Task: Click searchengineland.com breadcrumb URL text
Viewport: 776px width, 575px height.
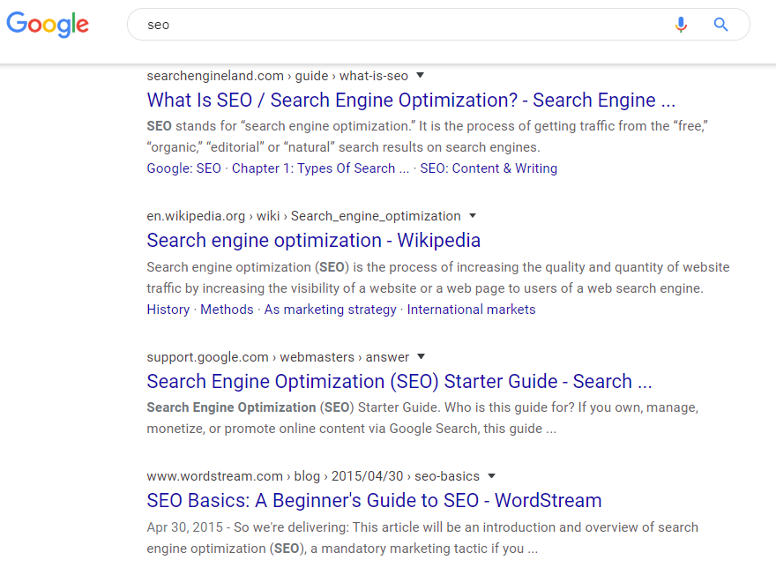Action: pos(277,76)
